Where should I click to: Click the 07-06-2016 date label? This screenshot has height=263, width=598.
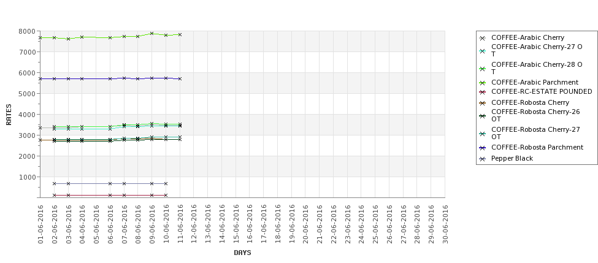pyautogui.click(x=125, y=224)
